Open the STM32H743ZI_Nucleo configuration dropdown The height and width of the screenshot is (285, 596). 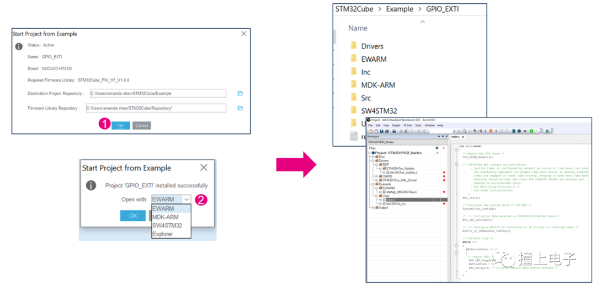(x=445, y=142)
